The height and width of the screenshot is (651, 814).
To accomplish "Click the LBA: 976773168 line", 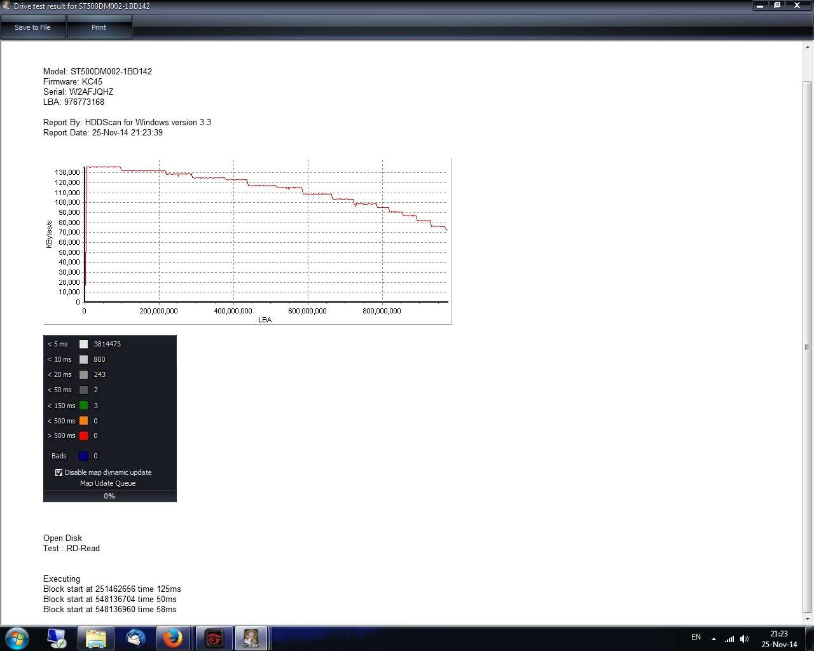I will click(x=74, y=102).
